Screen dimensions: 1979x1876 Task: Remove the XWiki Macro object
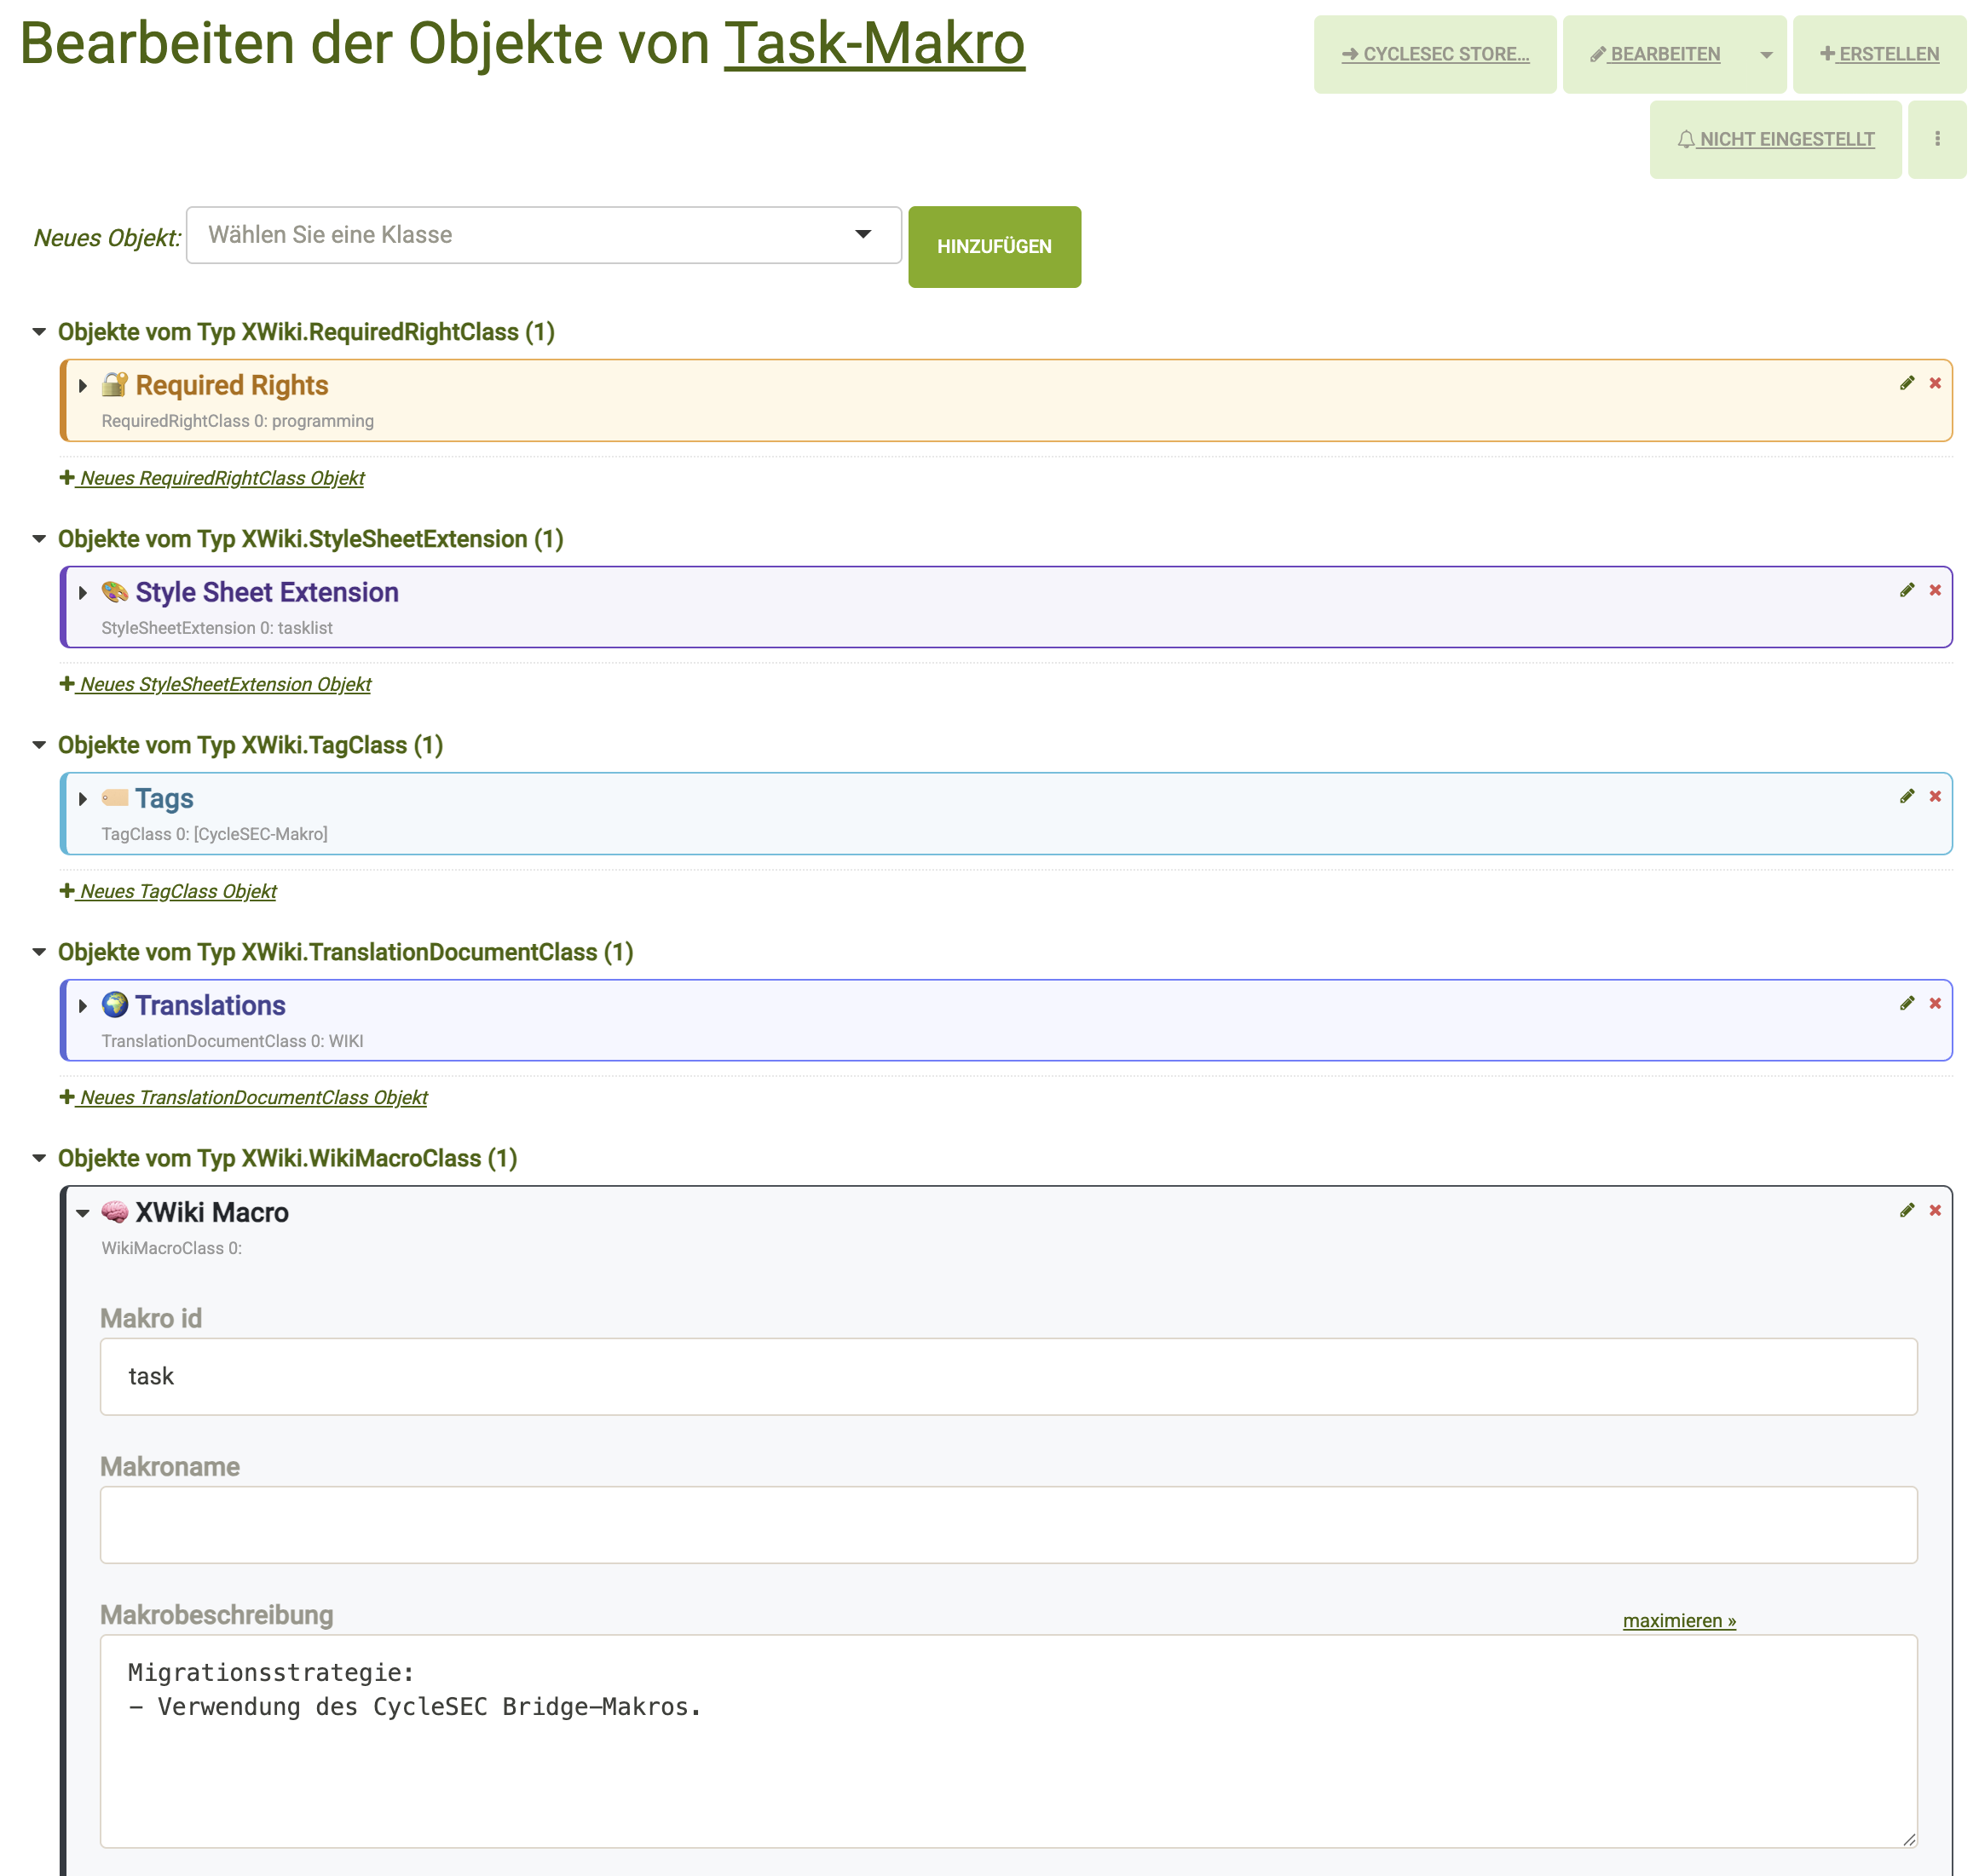point(1935,1210)
